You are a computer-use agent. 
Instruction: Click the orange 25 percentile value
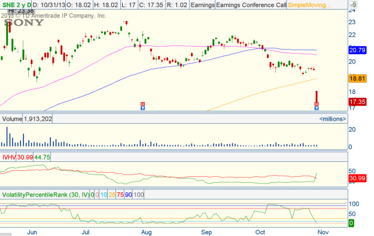(112, 195)
